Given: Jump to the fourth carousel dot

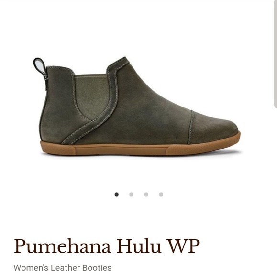Looking at the screenshot, I should (161, 194).
